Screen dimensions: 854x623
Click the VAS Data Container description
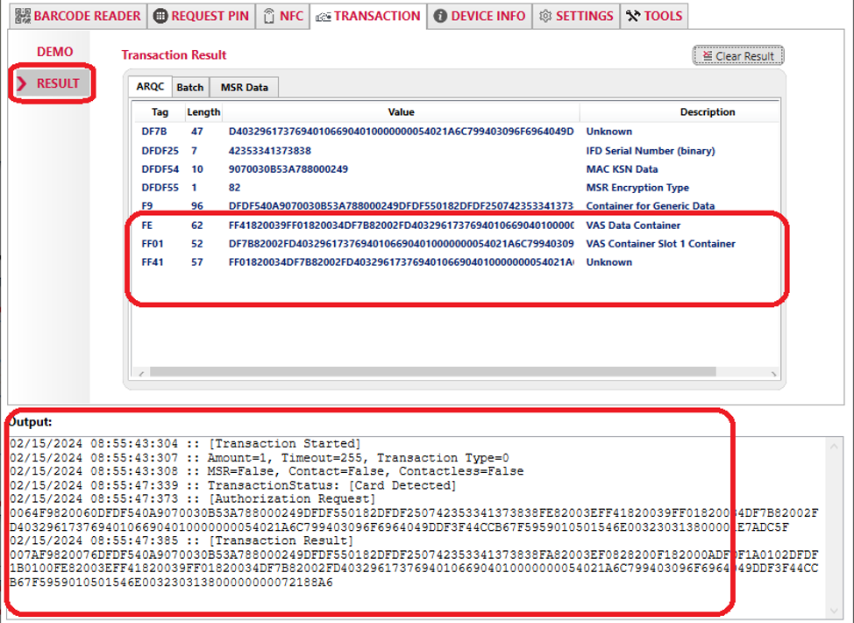(x=633, y=226)
